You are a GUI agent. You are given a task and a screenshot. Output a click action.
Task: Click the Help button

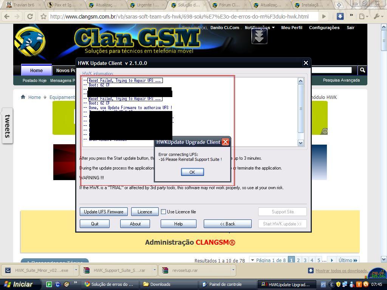click(x=178, y=224)
